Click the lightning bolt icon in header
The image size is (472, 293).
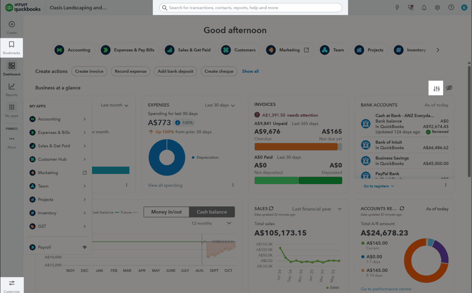pos(397,7)
